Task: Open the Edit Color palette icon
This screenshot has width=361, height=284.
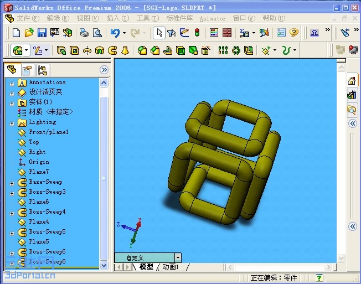Action: [214, 33]
